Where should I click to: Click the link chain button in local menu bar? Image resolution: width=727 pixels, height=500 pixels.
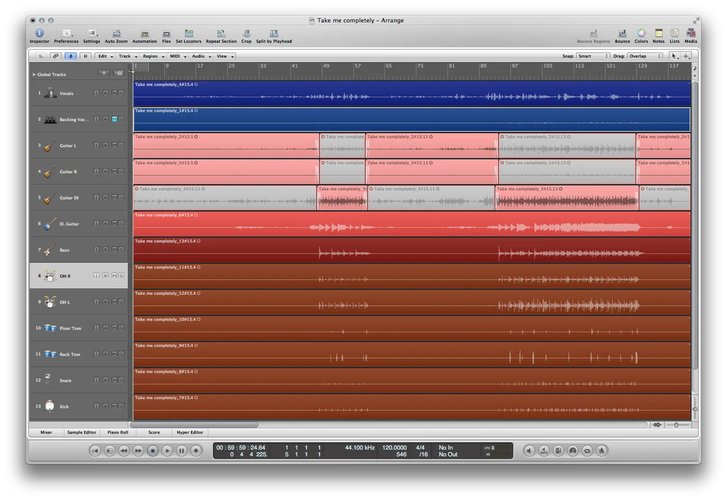click(56, 56)
